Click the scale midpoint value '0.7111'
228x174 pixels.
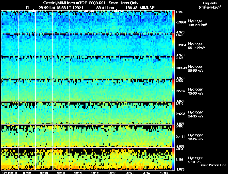point(180,137)
